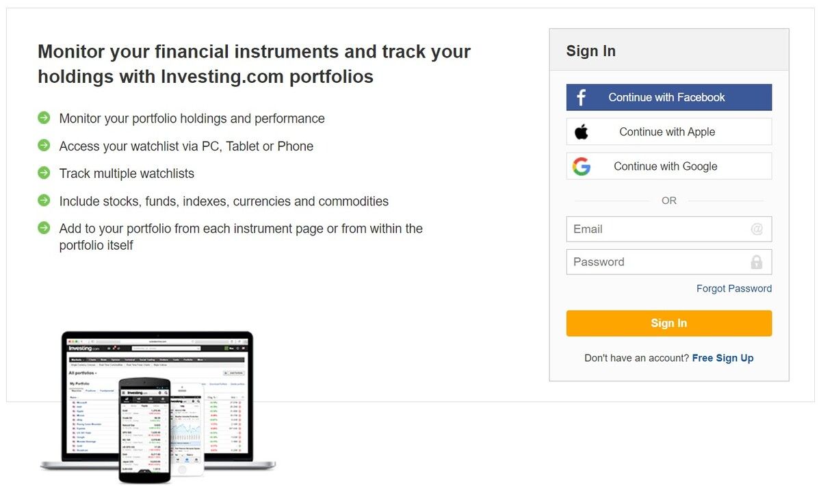
Task: Click the 'Don't have an account?' text
Action: coord(636,357)
